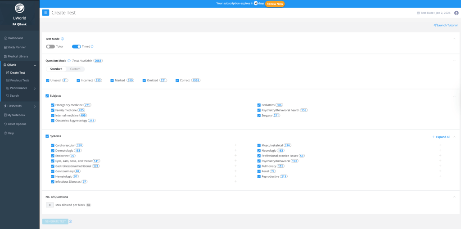Uncheck the Incorrect questions checkbox
Viewport: 461px width, 229px height.
[x=78, y=81]
